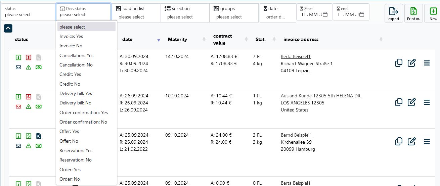Open edit icon for Los Angeles order

point(411,102)
